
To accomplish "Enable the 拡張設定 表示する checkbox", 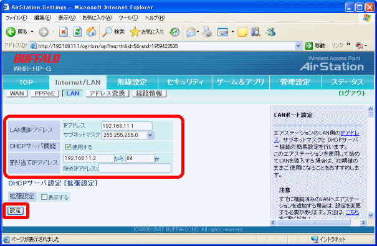I will pos(44,197).
